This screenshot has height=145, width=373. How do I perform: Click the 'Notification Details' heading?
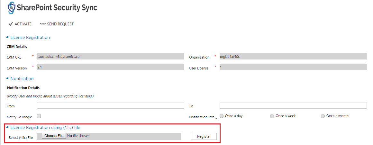click(23, 88)
